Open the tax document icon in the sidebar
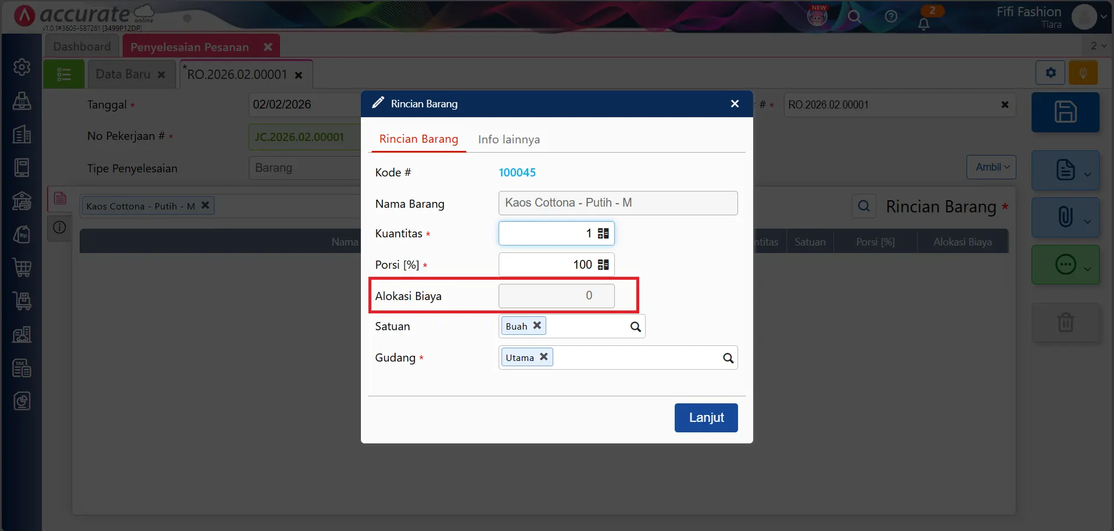 click(x=22, y=367)
